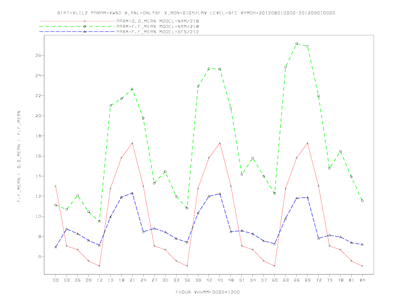Click the chart title beginning STAT=VL1L2
Viewport: 395px width, 305px height.
tap(196, 13)
